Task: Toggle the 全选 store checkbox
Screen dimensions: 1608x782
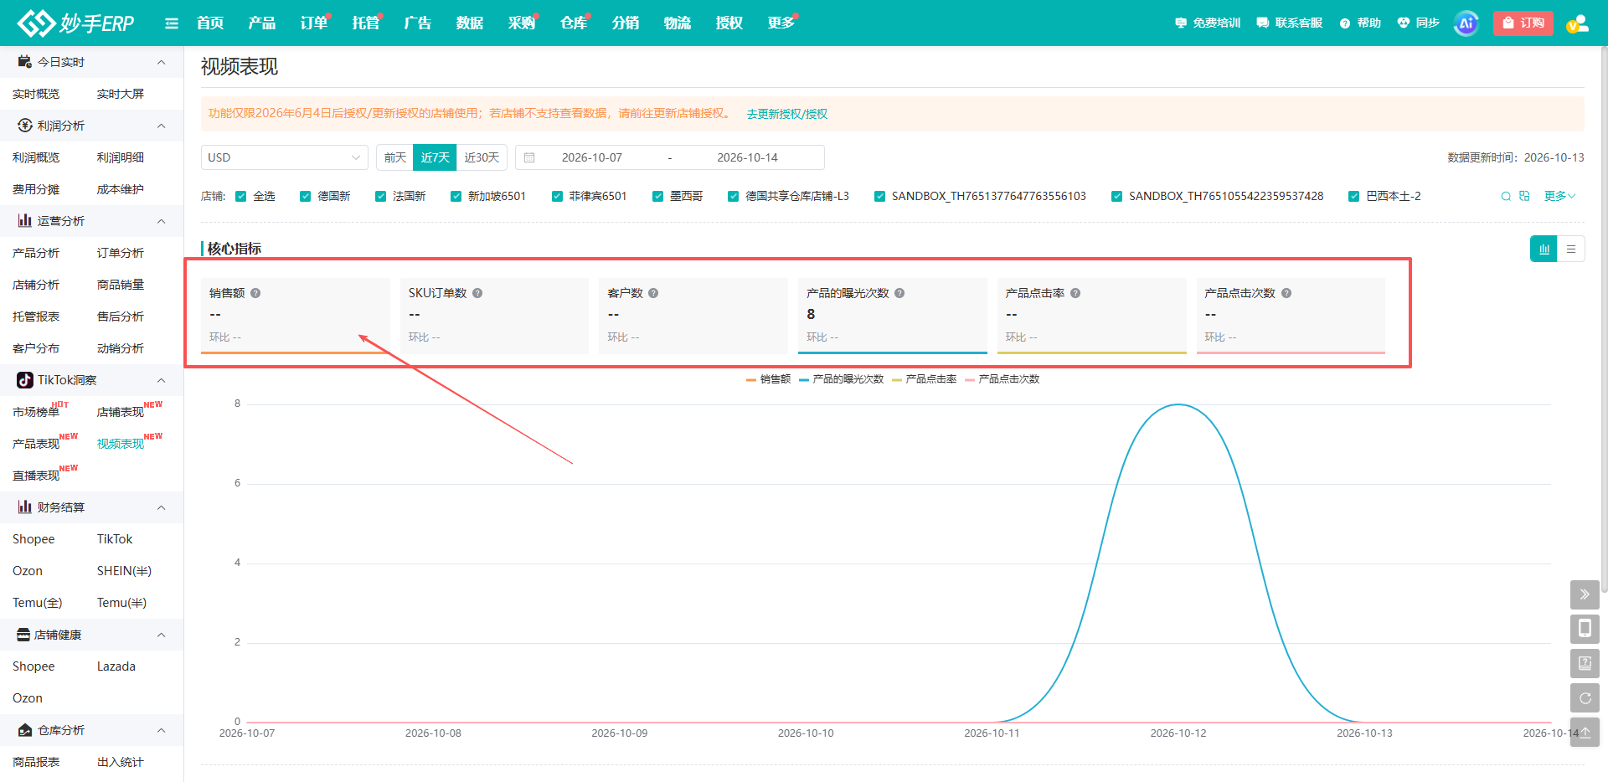Action: click(241, 196)
